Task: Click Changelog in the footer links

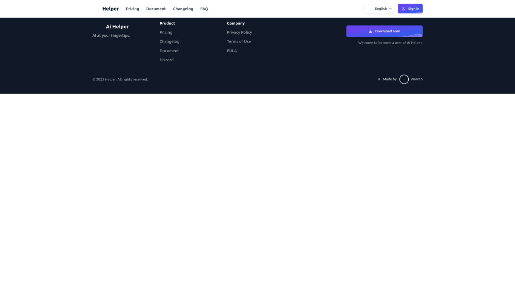Action: 169,41
